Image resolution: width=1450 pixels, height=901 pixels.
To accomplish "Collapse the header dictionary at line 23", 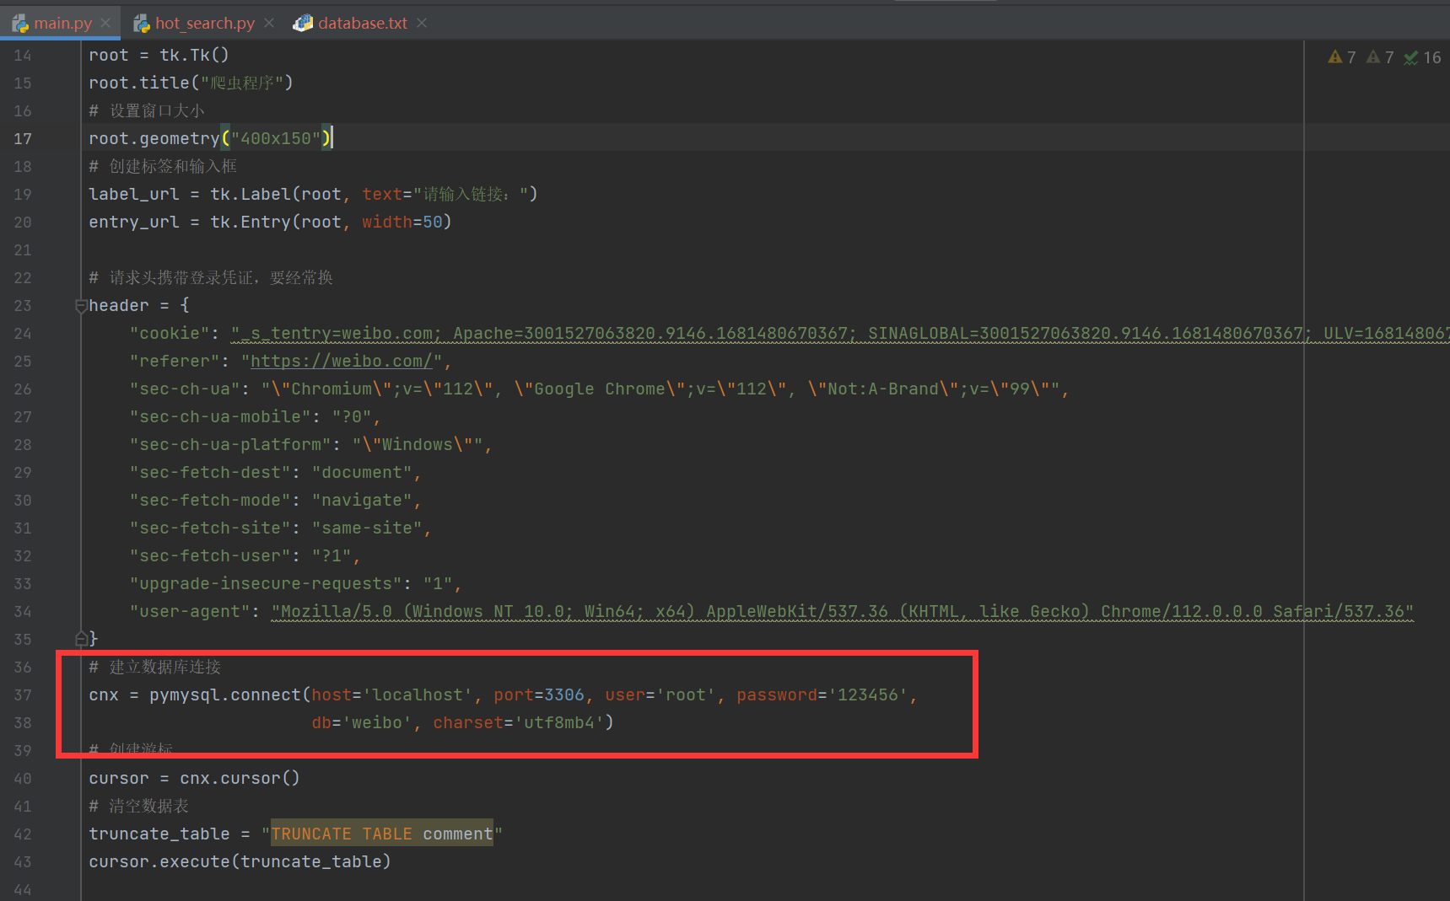I will (81, 306).
